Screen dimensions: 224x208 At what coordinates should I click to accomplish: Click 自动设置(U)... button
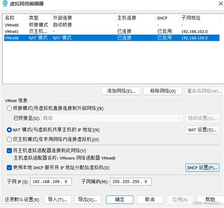pos(202,118)
